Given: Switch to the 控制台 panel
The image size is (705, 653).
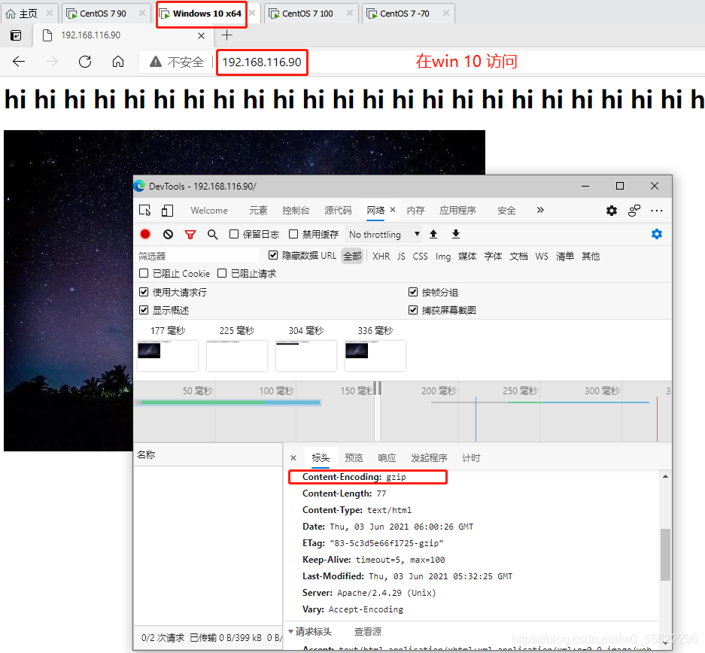Looking at the screenshot, I should click(296, 211).
